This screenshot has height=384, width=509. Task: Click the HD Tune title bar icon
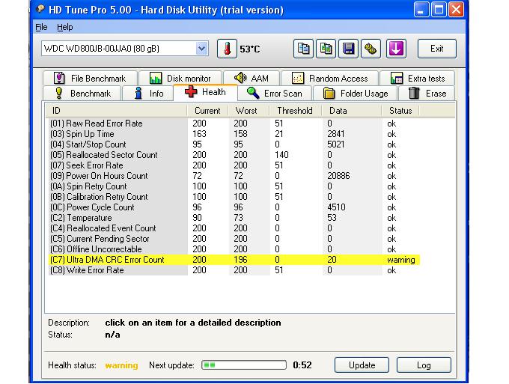pyautogui.click(x=40, y=10)
